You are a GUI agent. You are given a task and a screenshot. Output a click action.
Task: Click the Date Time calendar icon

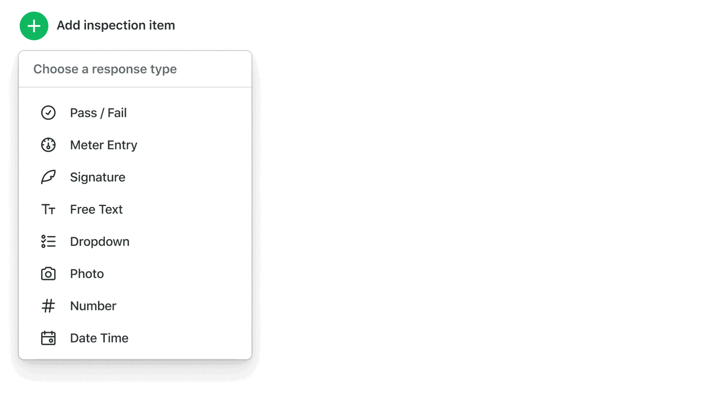48,338
